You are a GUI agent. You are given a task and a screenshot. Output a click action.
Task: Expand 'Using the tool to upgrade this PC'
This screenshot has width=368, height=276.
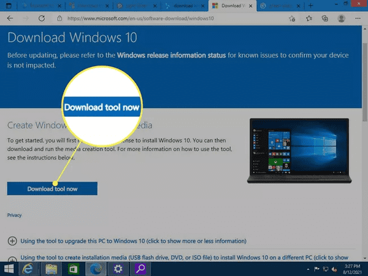coord(12,241)
